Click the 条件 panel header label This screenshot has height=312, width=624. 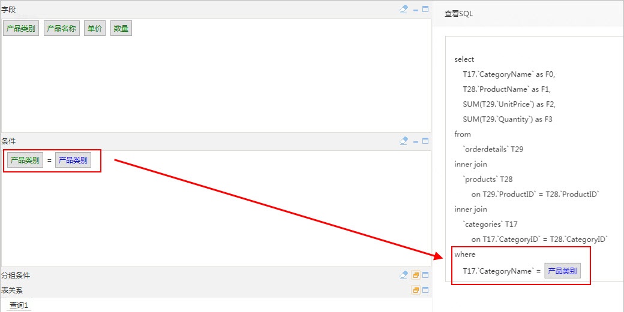point(8,141)
